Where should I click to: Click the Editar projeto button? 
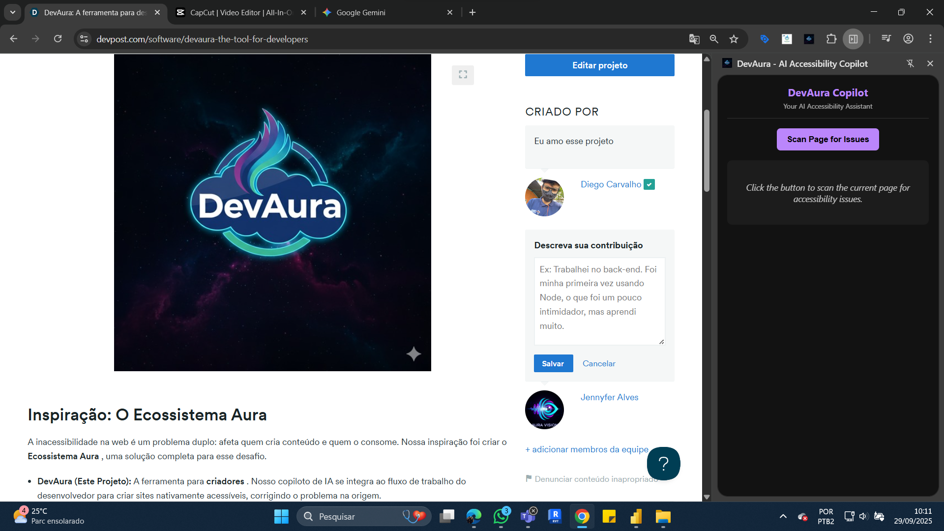point(599,65)
